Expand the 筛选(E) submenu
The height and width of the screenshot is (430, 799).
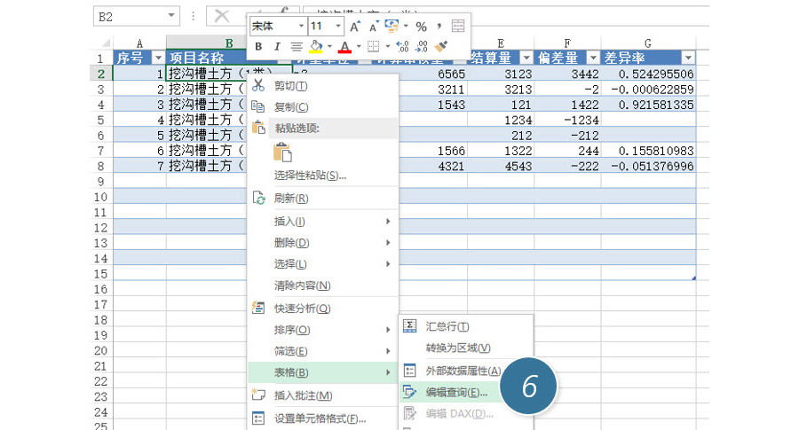click(x=322, y=351)
